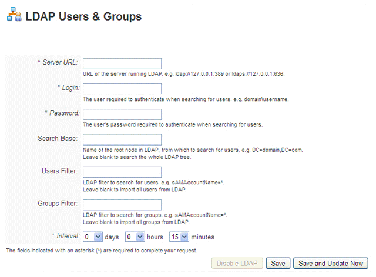Click 'LDAP filter to search for users' hint
This screenshot has height=277, width=376.
153,183
